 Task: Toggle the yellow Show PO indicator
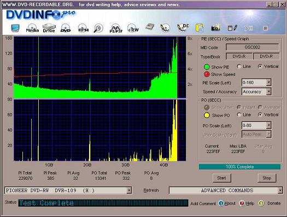coord(207,115)
